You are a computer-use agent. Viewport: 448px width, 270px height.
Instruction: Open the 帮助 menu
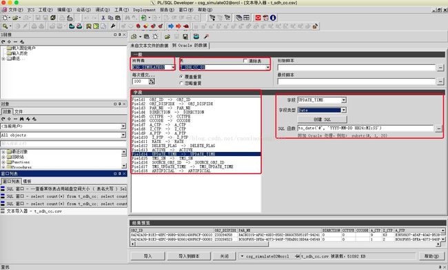pyautogui.click(x=205, y=10)
